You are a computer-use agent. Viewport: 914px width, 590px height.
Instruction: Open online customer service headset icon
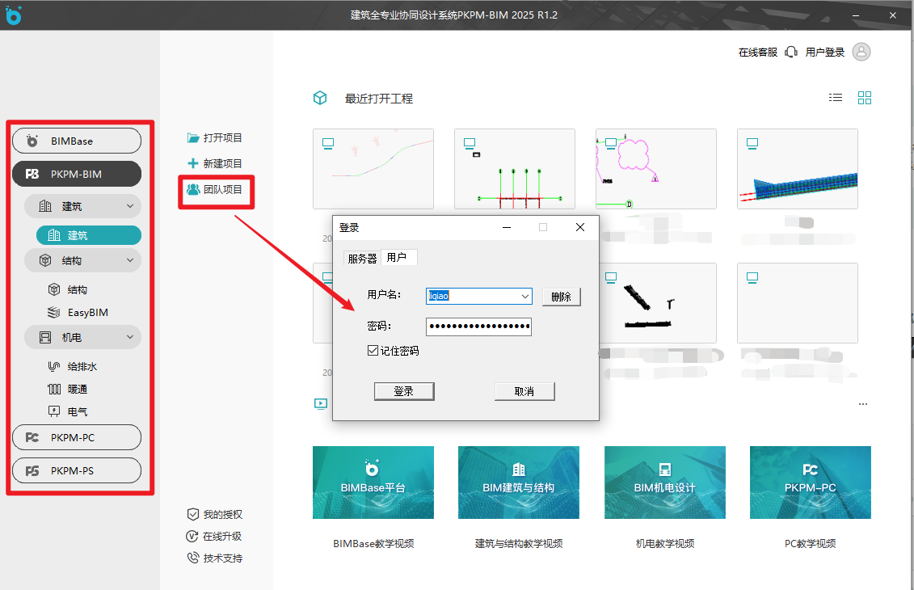791,53
